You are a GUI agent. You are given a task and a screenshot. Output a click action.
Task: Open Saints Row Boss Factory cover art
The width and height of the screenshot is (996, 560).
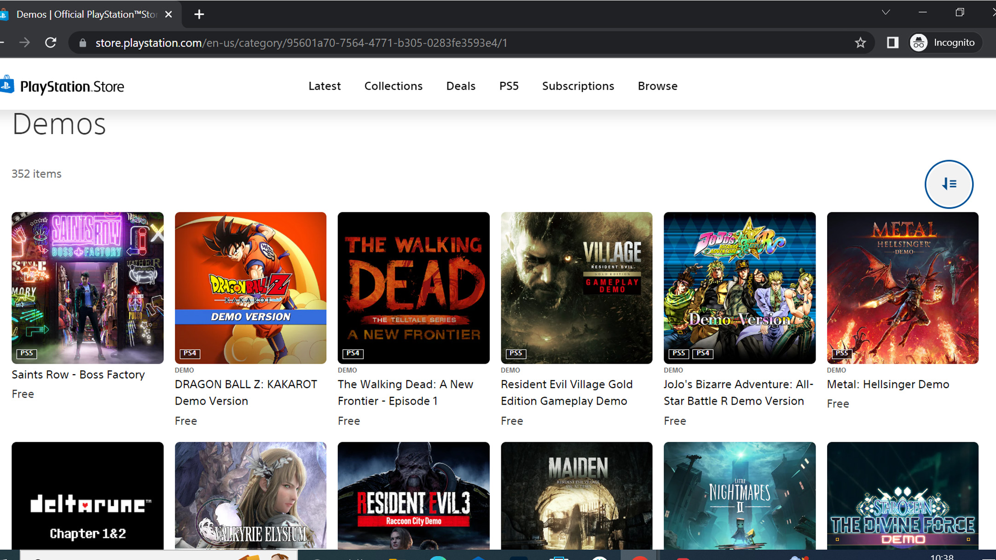coord(87,288)
